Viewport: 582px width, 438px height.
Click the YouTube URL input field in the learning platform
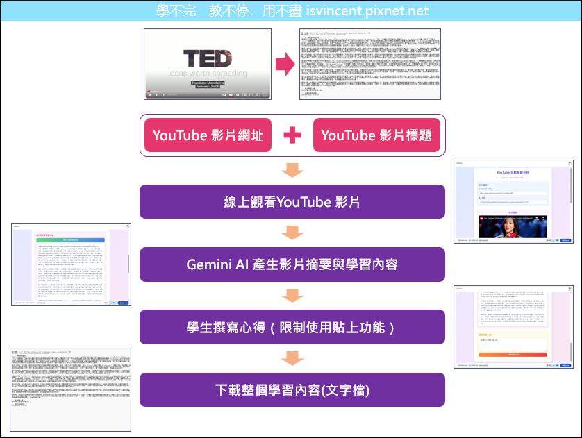pyautogui.click(x=513, y=193)
